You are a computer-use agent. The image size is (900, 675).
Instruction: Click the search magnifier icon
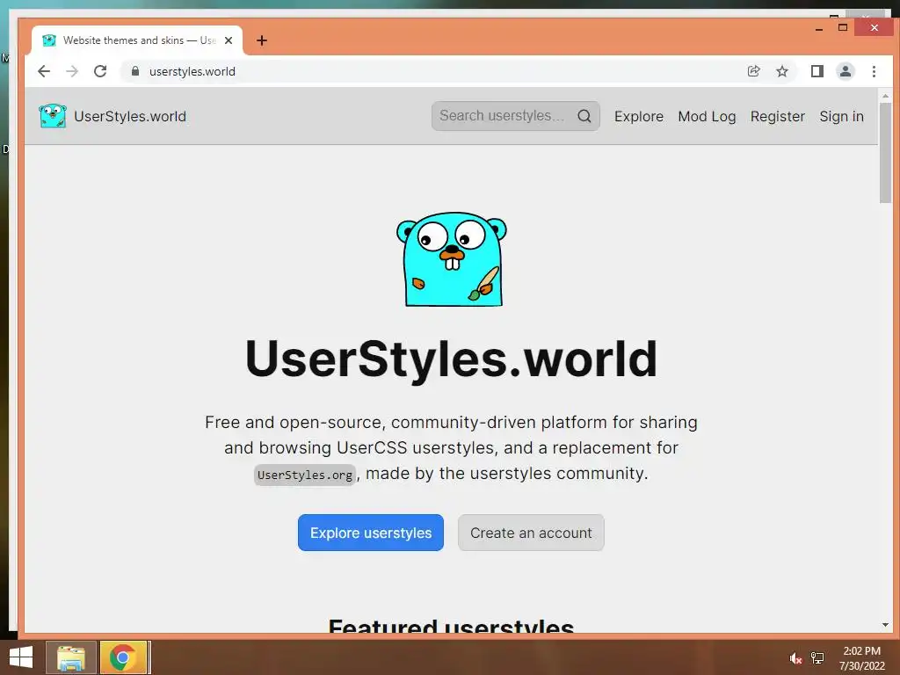584,116
